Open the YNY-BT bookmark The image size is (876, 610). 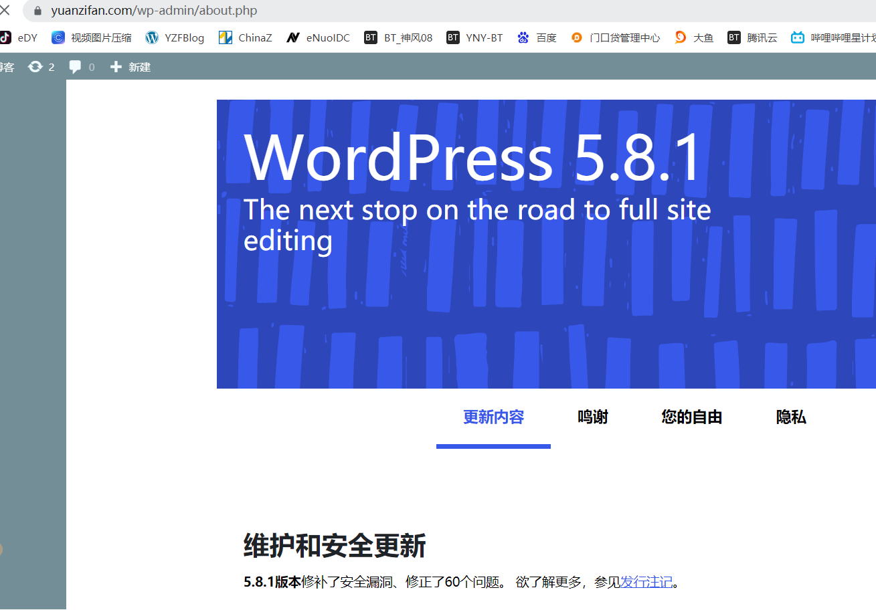(x=474, y=37)
